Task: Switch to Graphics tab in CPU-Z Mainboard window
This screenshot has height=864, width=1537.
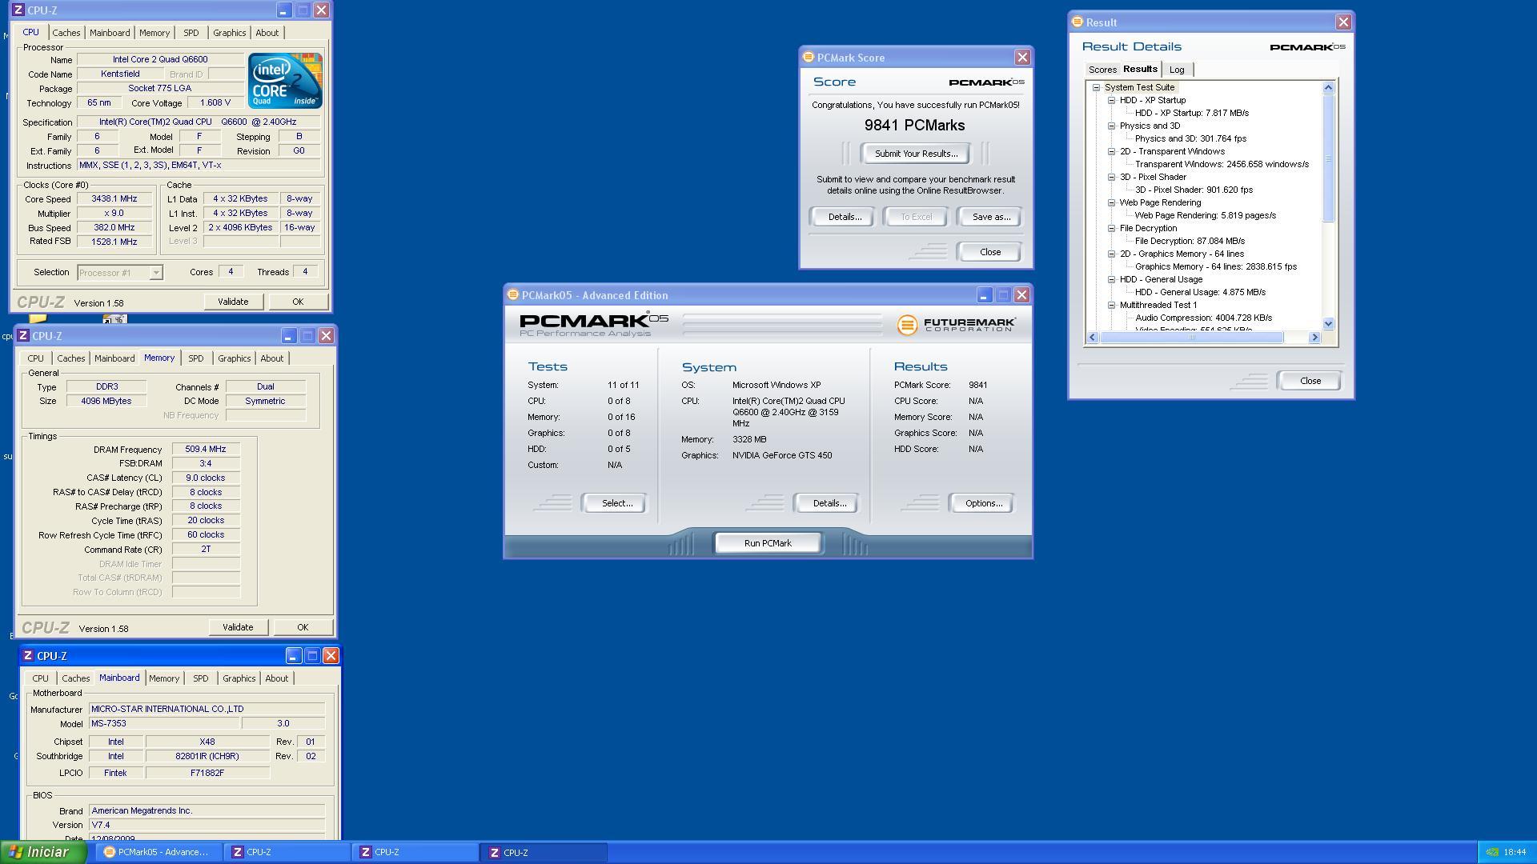Action: pos(239,678)
